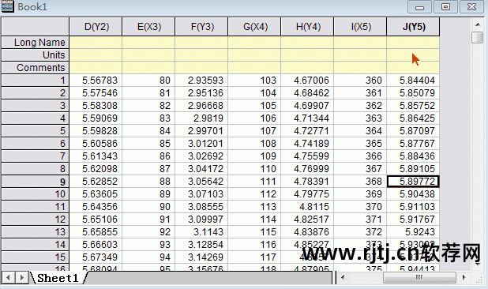Screen dimensions: 488x289
Task: Select column header J(Y5)
Action: [x=413, y=27]
